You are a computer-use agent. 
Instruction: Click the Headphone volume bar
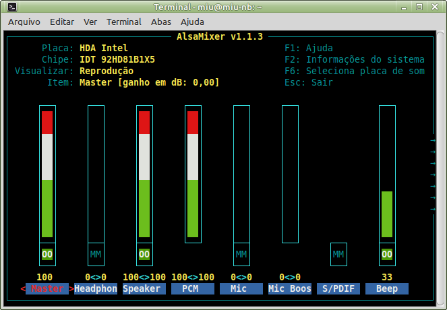[96, 174]
